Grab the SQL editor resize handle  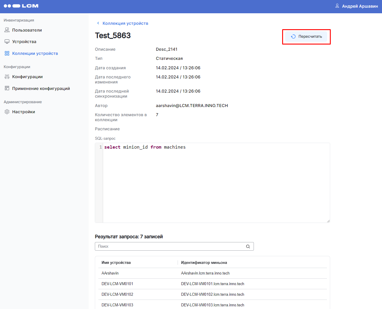tap(328, 221)
